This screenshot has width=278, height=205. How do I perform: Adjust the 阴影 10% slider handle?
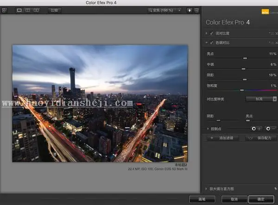pos(245,80)
